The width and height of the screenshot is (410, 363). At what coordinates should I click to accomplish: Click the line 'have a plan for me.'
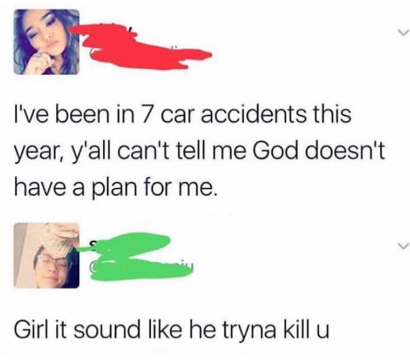[x=115, y=188]
